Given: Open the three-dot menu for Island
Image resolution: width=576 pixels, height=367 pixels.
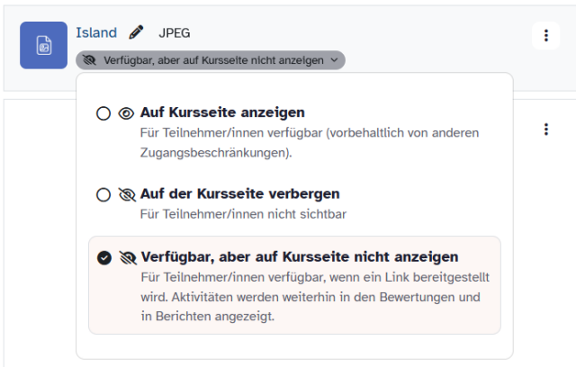Looking at the screenshot, I should pos(545,36).
